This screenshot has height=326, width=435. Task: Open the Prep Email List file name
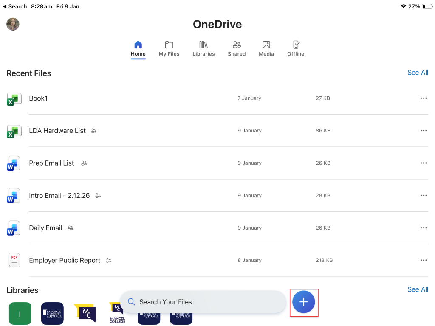51,163
